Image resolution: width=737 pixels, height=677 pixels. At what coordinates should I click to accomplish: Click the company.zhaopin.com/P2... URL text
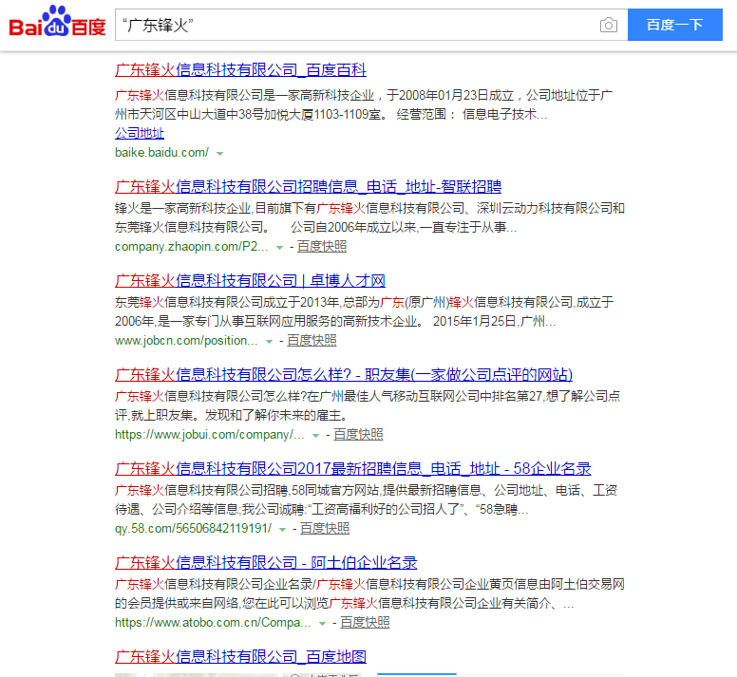(192, 247)
